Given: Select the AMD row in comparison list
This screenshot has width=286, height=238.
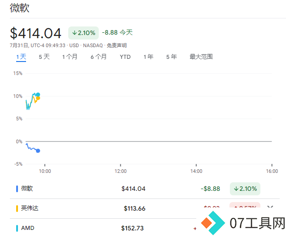Looking at the screenshot, I should tap(145, 228).
